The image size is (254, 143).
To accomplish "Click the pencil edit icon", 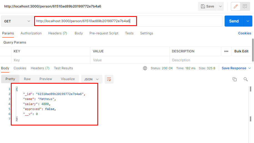I will [236, 6].
